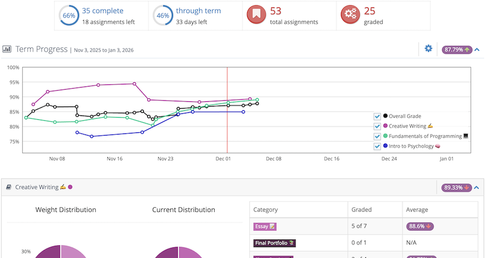Click the Term Progress bar chart icon
Image resolution: width=485 pixels, height=258 pixels.
point(7,49)
